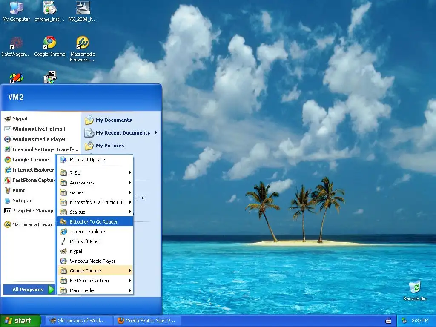Click Mypal icon in pinned start list
The height and width of the screenshot is (327, 436).
8,119
